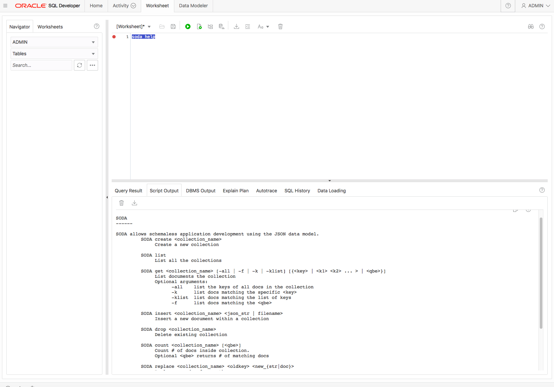Viewport: 554px width, 387px height.
Task: Run Autotrace from the worksheet toolbar
Action: [221, 26]
